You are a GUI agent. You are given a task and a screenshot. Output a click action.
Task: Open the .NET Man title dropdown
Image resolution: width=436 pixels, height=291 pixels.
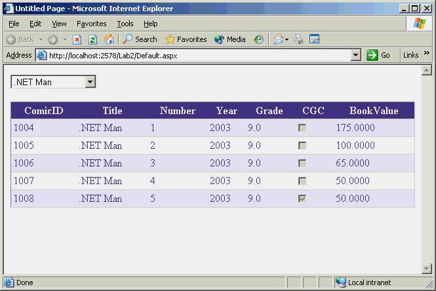click(53, 82)
